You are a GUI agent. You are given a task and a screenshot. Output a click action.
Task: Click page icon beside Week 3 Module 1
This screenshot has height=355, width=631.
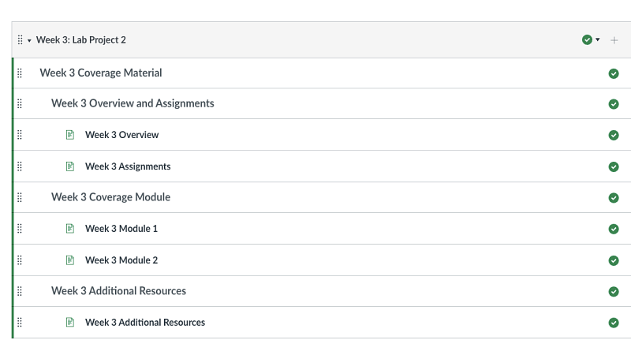click(70, 229)
